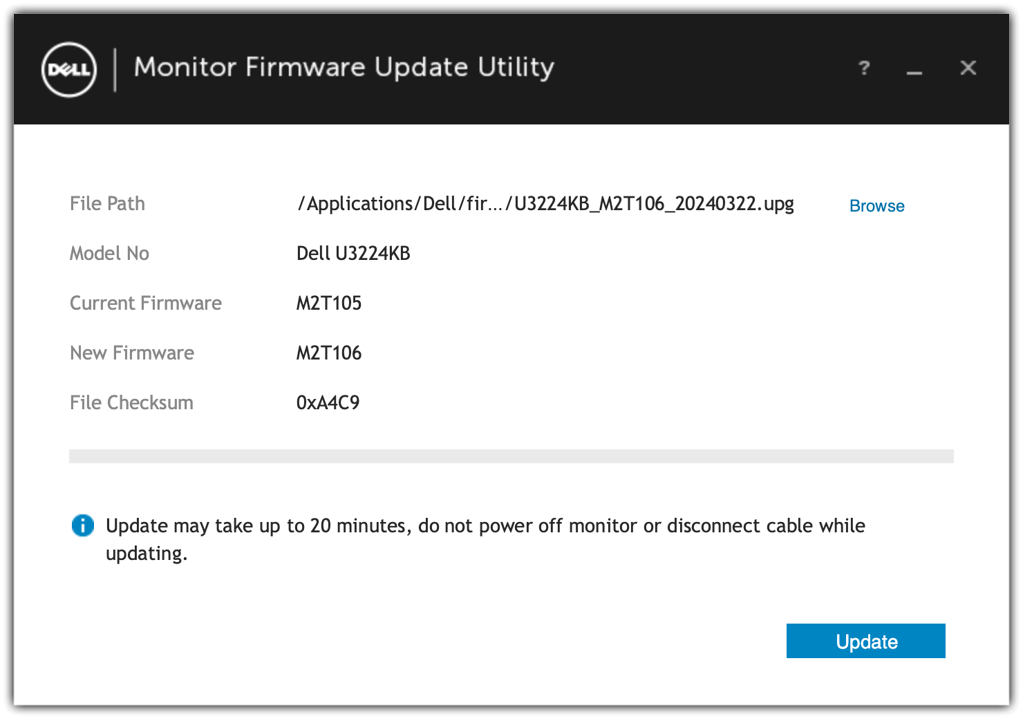Select the firmware file path text

[545, 204]
